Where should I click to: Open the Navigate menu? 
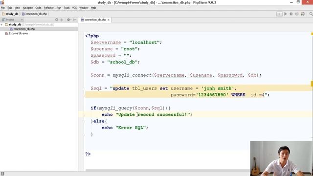[x=27, y=8]
